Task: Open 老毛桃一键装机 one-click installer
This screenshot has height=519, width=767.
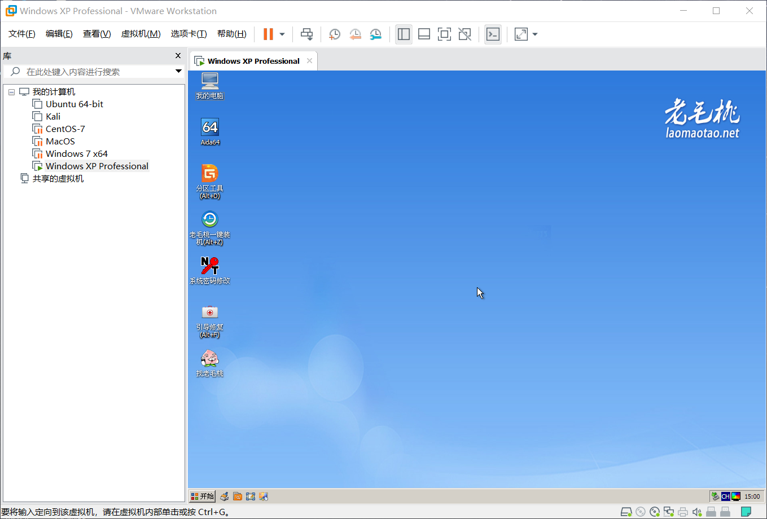Action: [209, 220]
